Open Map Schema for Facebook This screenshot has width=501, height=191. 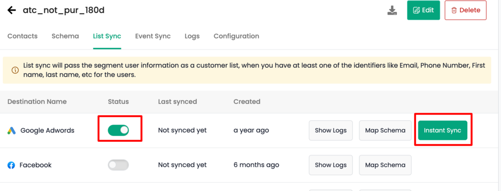pyautogui.click(x=386, y=165)
